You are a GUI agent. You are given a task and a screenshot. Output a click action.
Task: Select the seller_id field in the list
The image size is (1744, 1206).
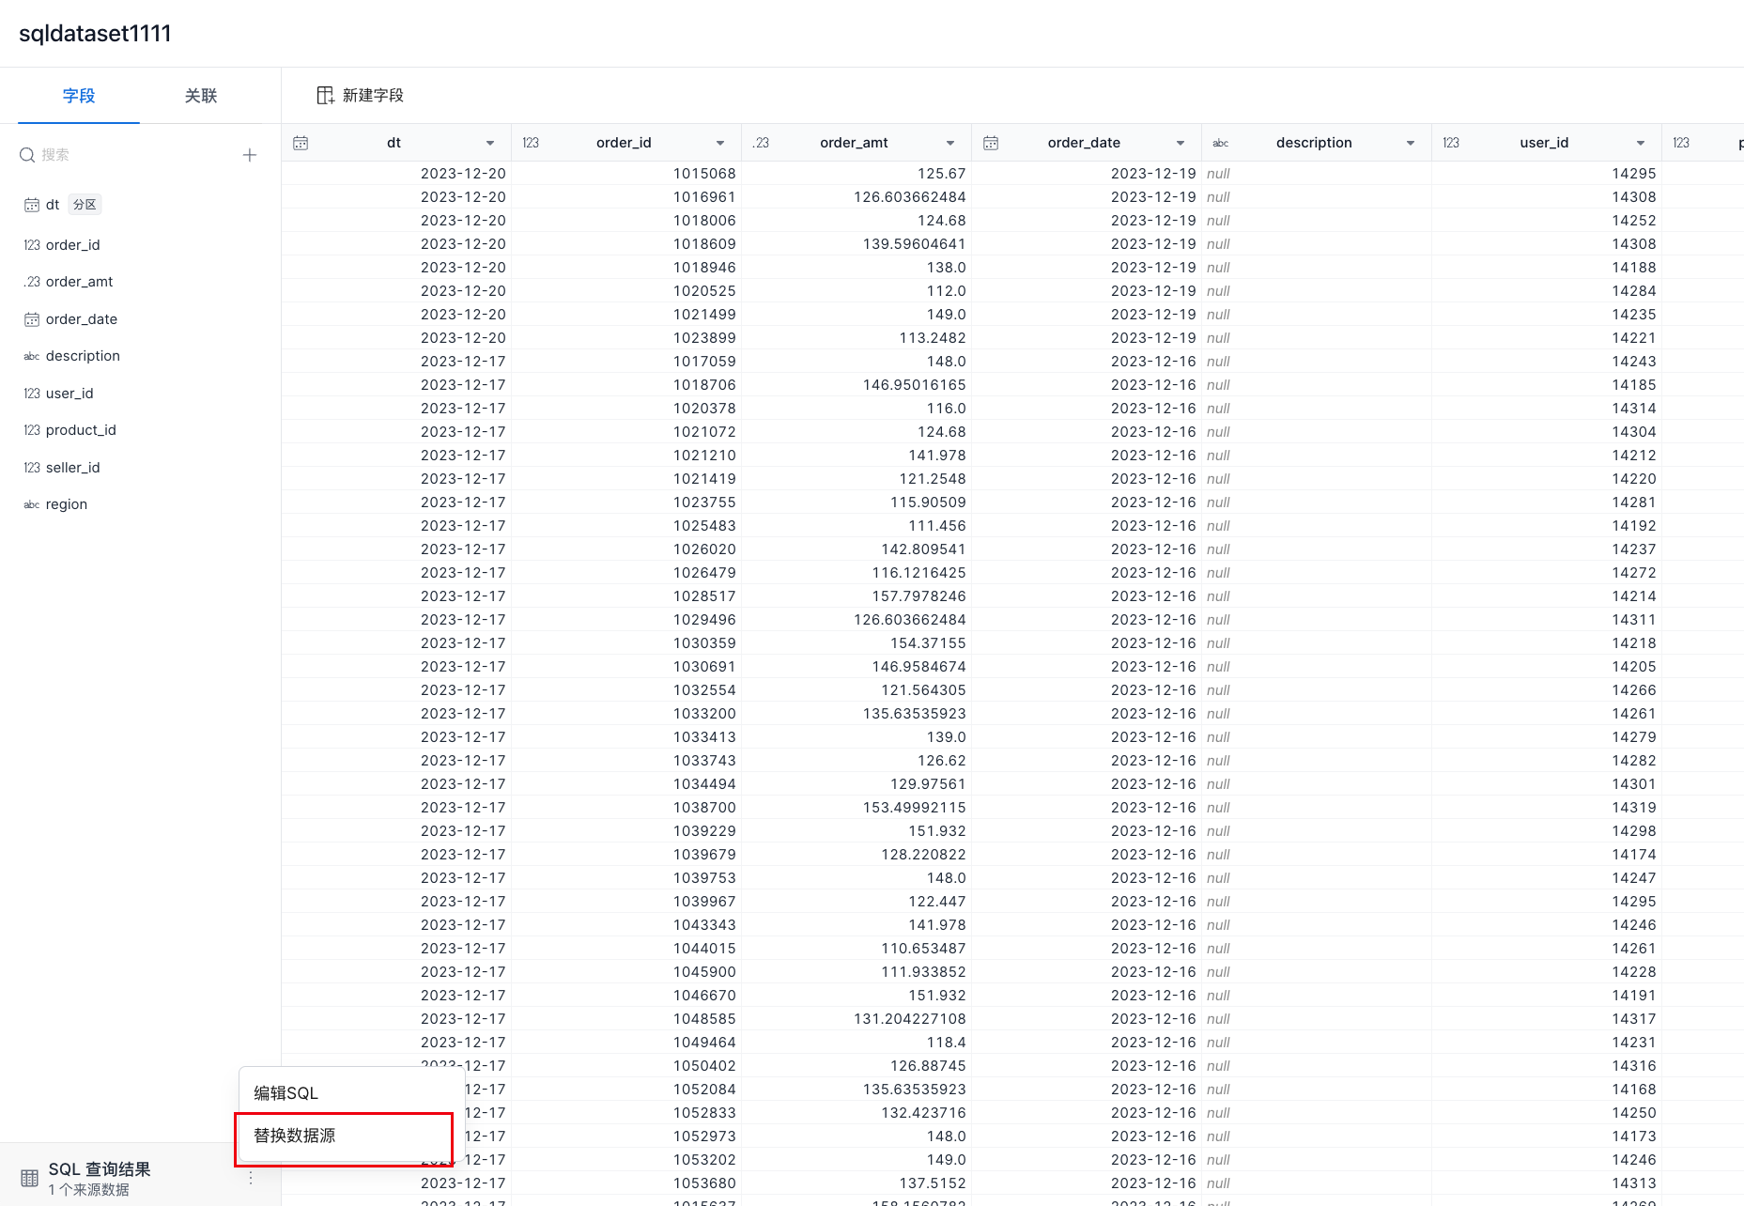(72, 468)
